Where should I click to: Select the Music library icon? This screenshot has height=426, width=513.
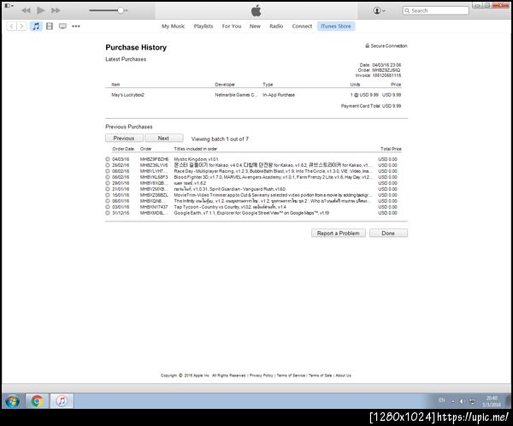coord(36,27)
